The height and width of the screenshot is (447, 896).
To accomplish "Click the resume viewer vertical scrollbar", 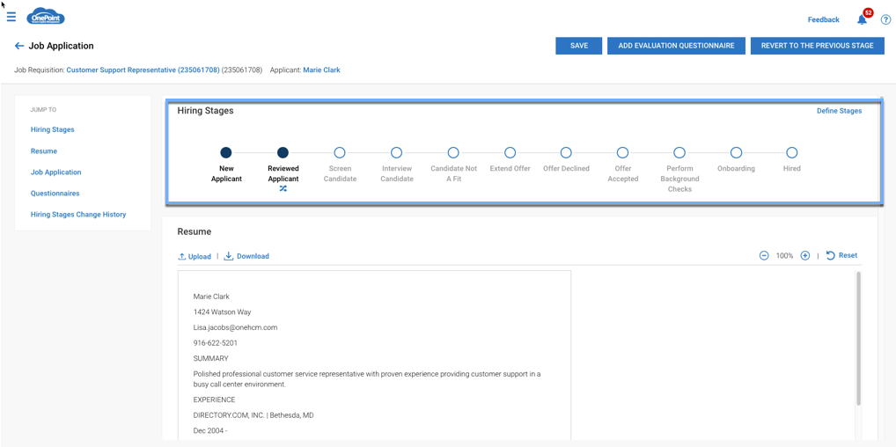I will pyautogui.click(x=858, y=337).
